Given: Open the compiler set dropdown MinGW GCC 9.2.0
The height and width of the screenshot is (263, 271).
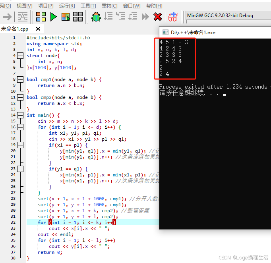Looking at the screenshot, I should [228, 15].
